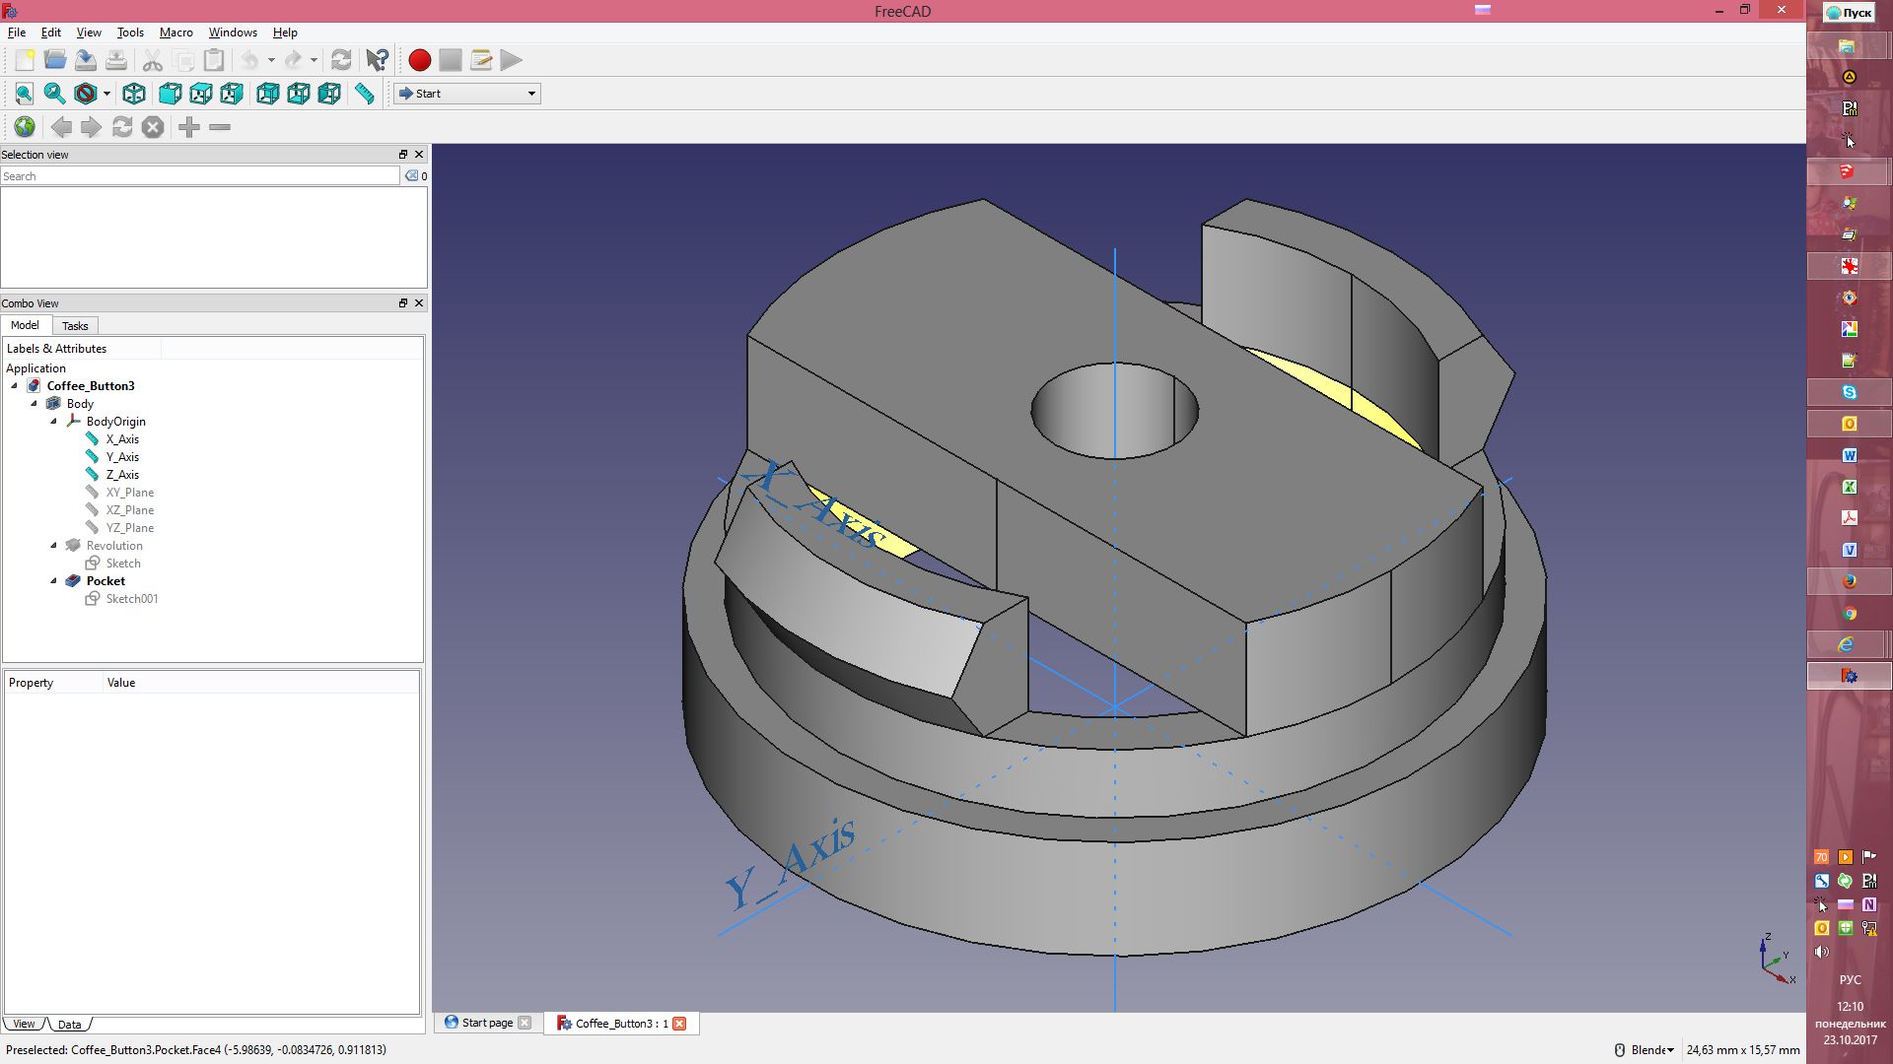Select the XY_Plane tree item
The width and height of the screenshot is (1893, 1064).
(129, 493)
